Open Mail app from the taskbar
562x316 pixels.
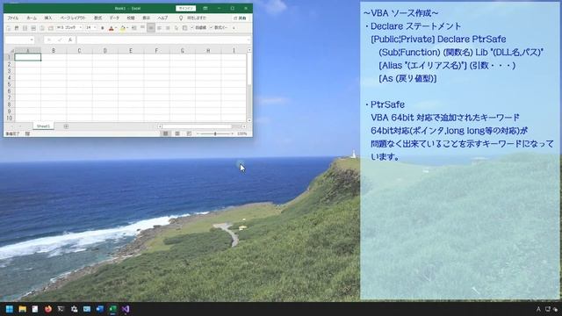87,309
